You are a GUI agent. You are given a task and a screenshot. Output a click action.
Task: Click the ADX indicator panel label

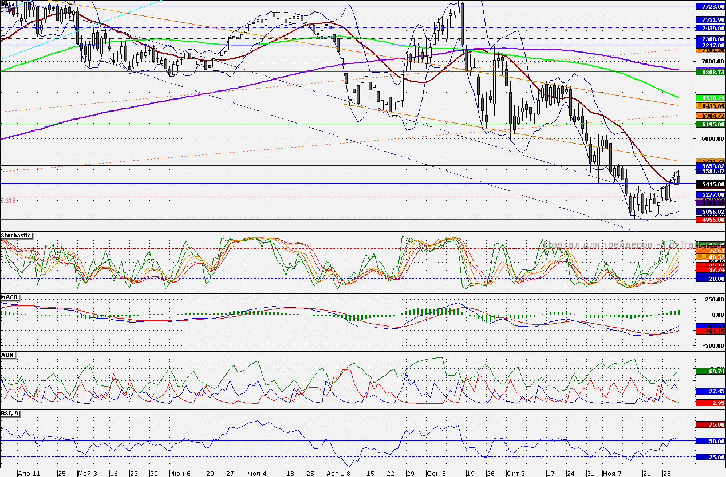point(7,355)
